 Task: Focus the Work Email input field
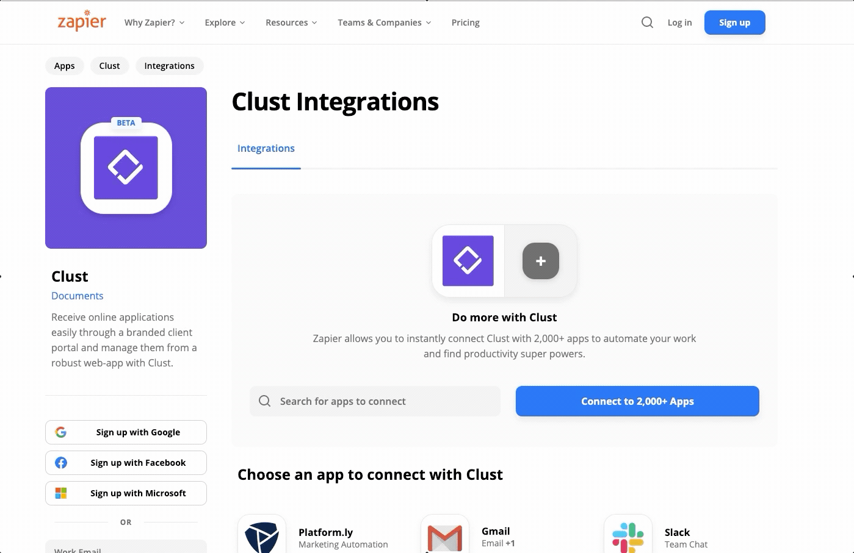click(x=126, y=547)
